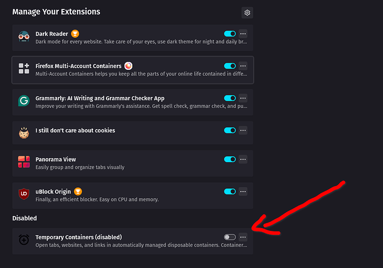Click the uBlock Origin recommended trophy badge

point(78,192)
